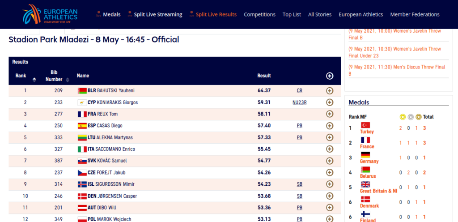Viewport: 458px width, 222px height.
Task: Click the Lithuanian flag beside ALEKNA
Action: [x=82, y=137]
